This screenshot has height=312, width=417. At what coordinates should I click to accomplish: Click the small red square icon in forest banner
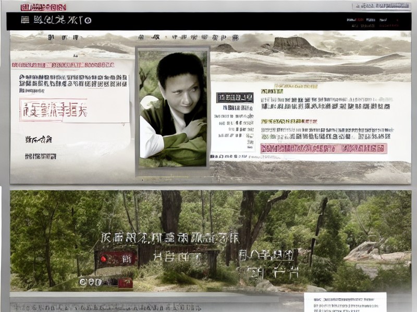point(125,283)
